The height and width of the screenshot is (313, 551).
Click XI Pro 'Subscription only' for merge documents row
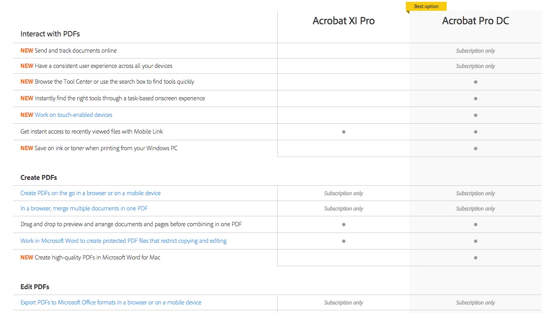[343, 209]
